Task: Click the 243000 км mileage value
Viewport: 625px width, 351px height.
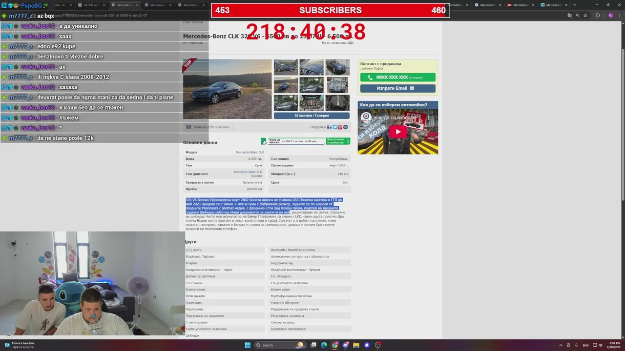Action: click(254, 189)
